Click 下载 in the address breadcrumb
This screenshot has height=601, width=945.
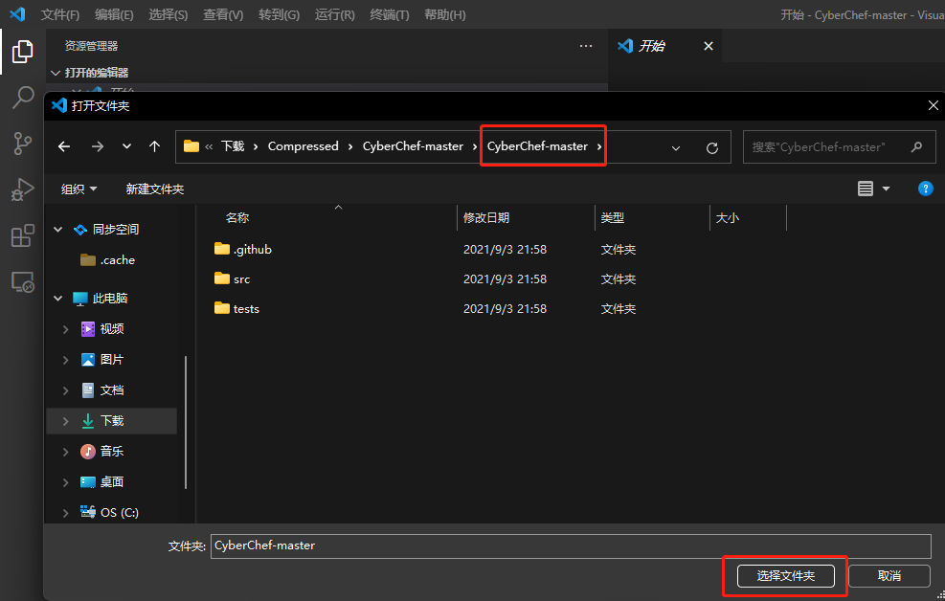coord(233,146)
